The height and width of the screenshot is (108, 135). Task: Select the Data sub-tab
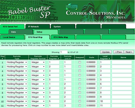coord(21,32)
